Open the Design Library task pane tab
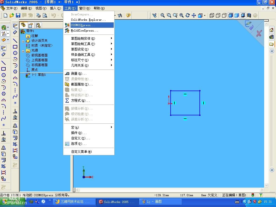This screenshot has width=276, height=207. pyautogui.click(x=271, y=37)
